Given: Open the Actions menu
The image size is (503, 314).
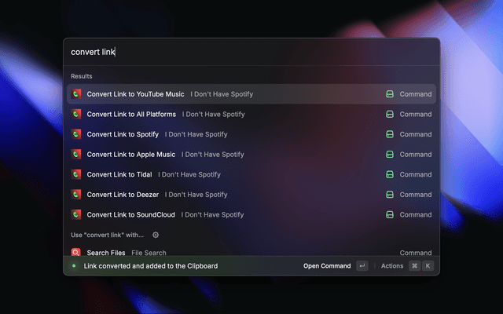Looking at the screenshot, I should click(392, 266).
